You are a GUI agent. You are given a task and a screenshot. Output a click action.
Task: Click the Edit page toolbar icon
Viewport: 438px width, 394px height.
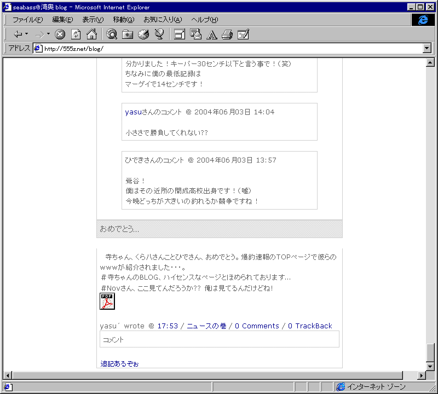tap(243, 34)
